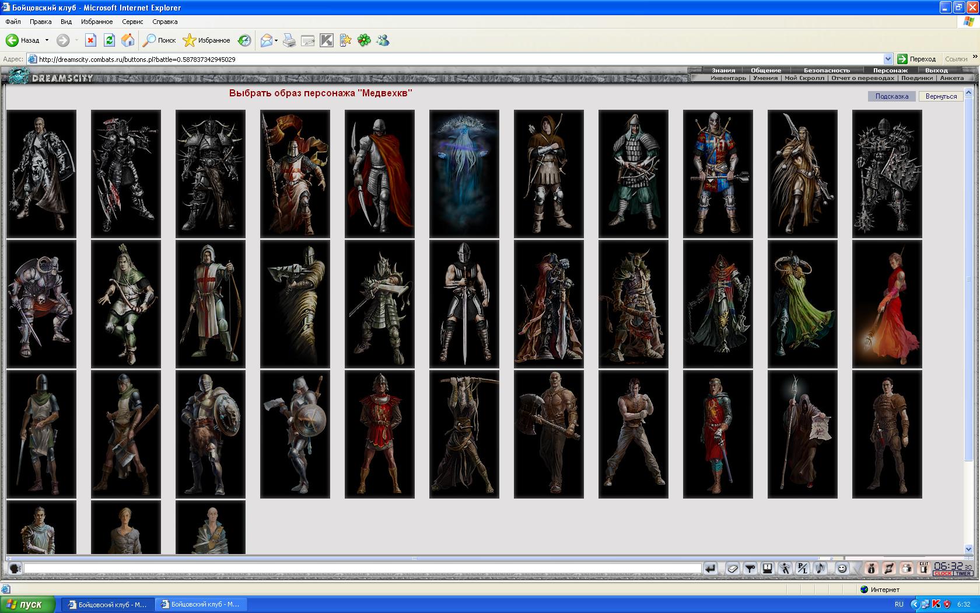Click the chat eraser clear icon

733,568
